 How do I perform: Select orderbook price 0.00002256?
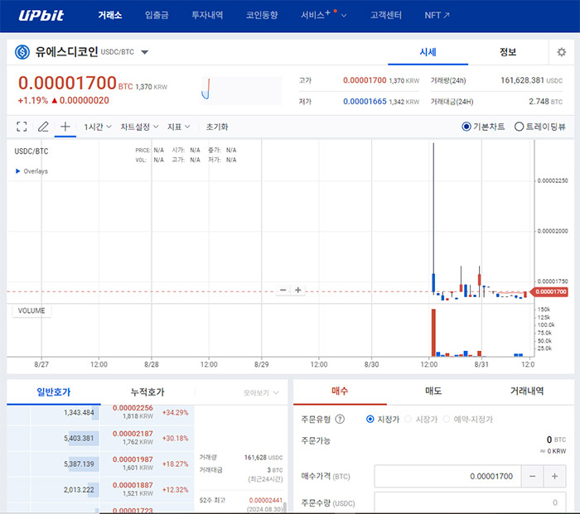tap(133, 408)
